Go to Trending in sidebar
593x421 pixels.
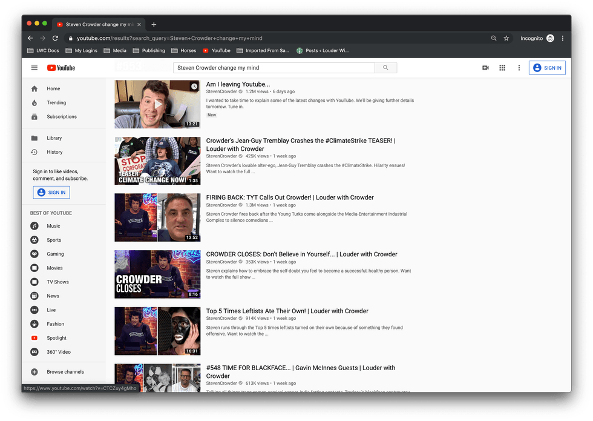56,102
